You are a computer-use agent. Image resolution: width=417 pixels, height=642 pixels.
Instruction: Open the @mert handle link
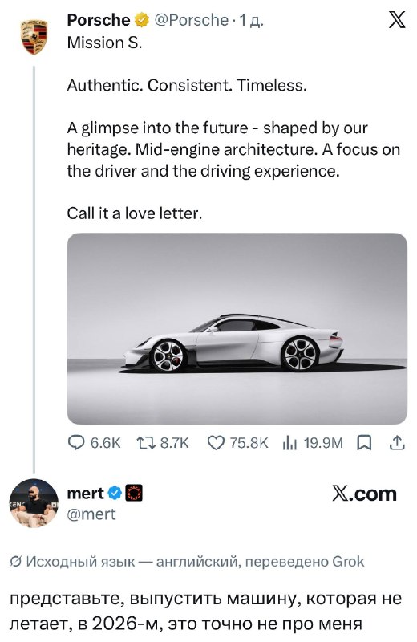[91, 514]
